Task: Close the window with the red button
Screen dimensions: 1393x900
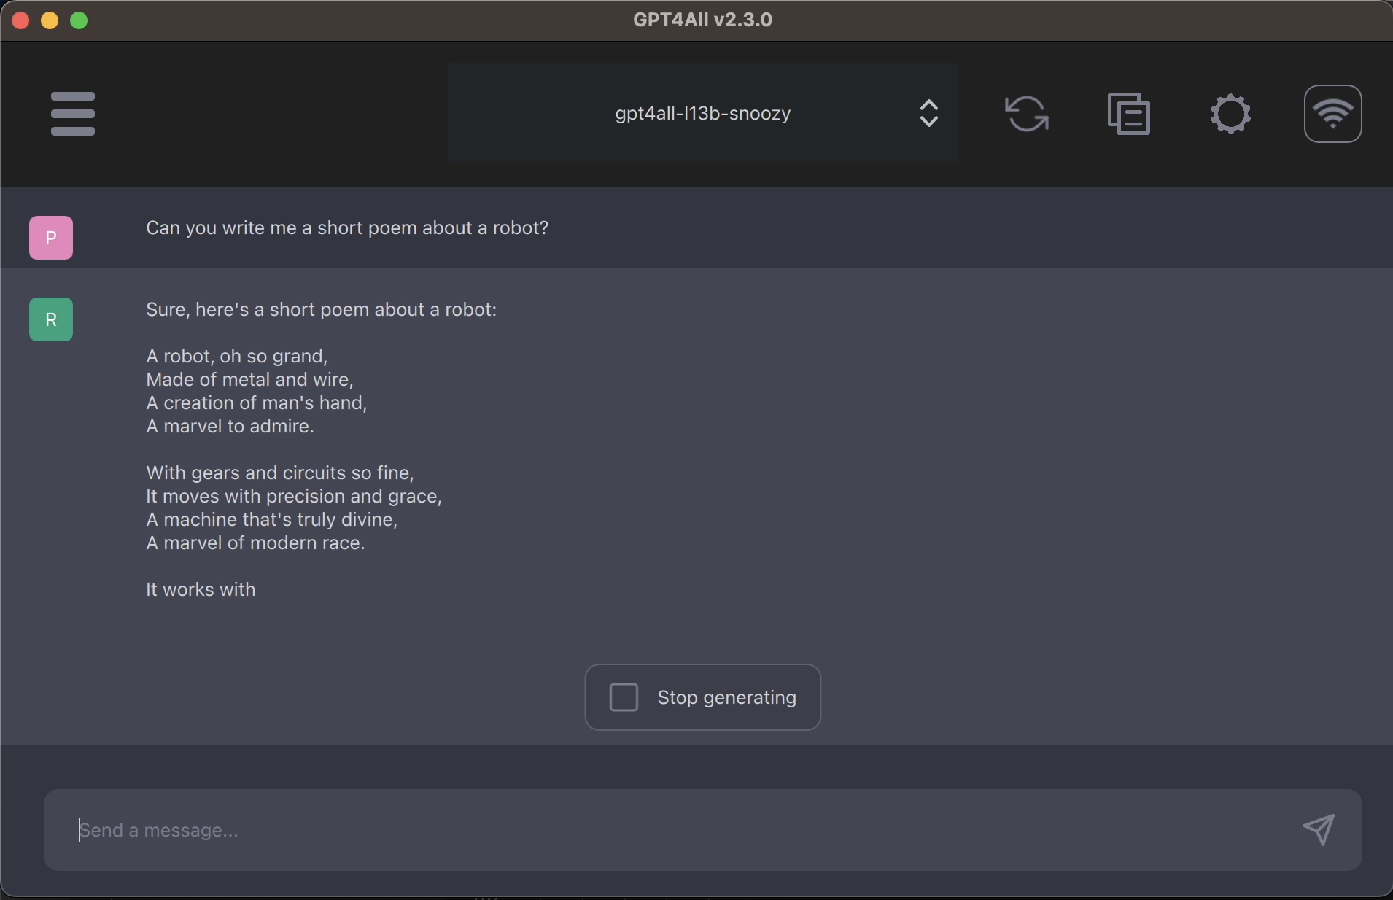Action: pos(20,20)
